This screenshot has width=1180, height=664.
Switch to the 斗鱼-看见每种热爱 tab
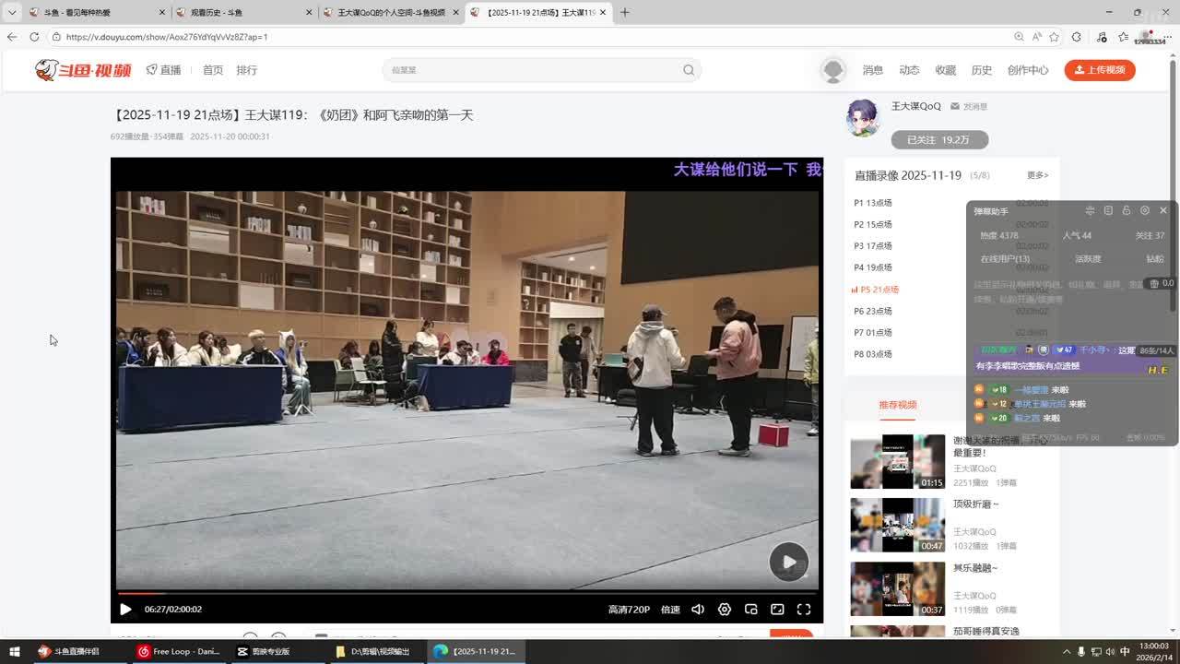click(97, 13)
